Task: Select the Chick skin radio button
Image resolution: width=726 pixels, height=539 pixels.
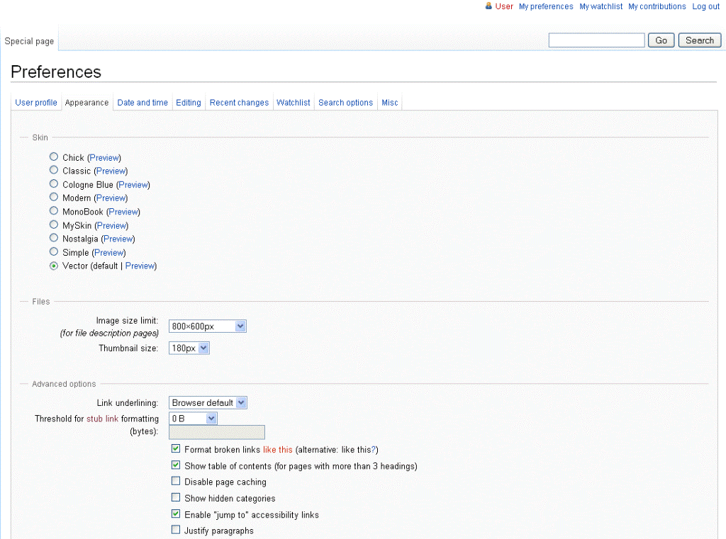Action: point(54,157)
